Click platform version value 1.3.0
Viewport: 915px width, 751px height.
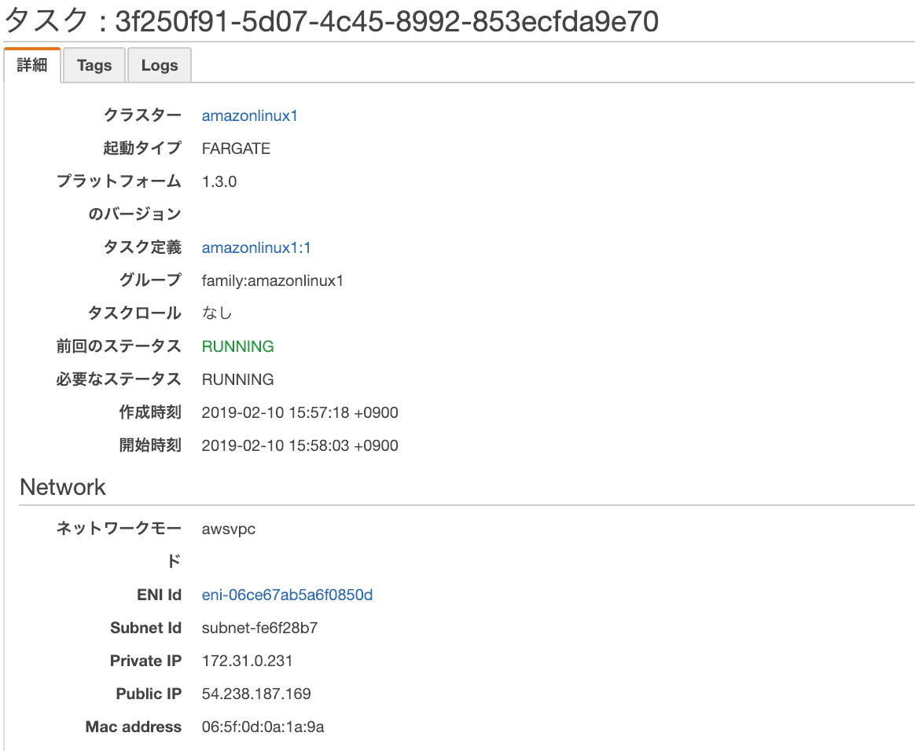point(219,181)
